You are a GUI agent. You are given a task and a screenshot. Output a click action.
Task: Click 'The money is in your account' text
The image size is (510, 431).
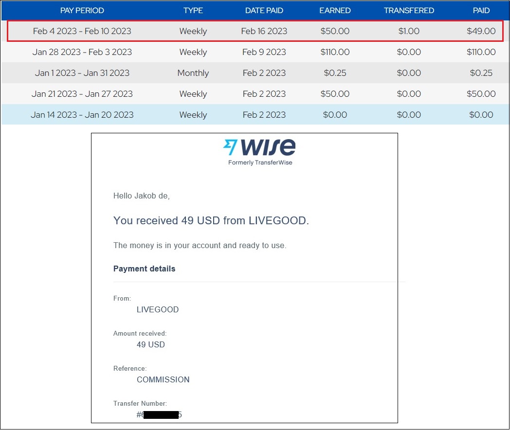[x=200, y=245]
